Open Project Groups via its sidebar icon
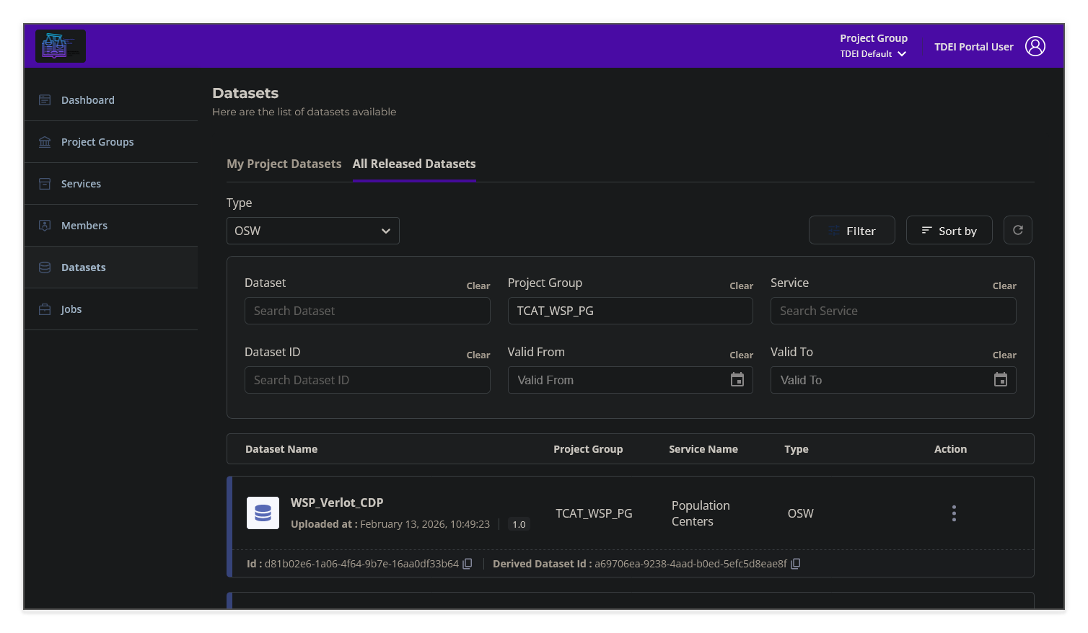 click(45, 141)
